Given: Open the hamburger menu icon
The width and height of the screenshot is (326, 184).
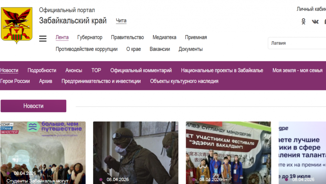Looking at the screenshot, I should pos(43,39).
